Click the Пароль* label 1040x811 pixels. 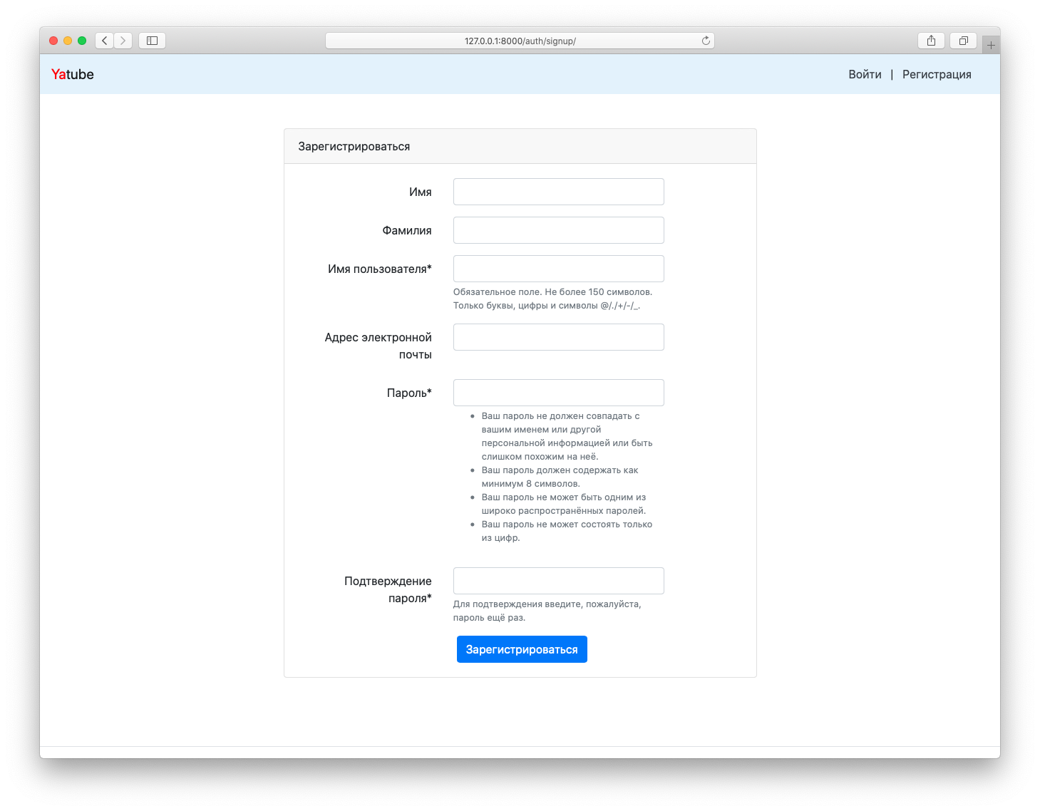tap(409, 393)
